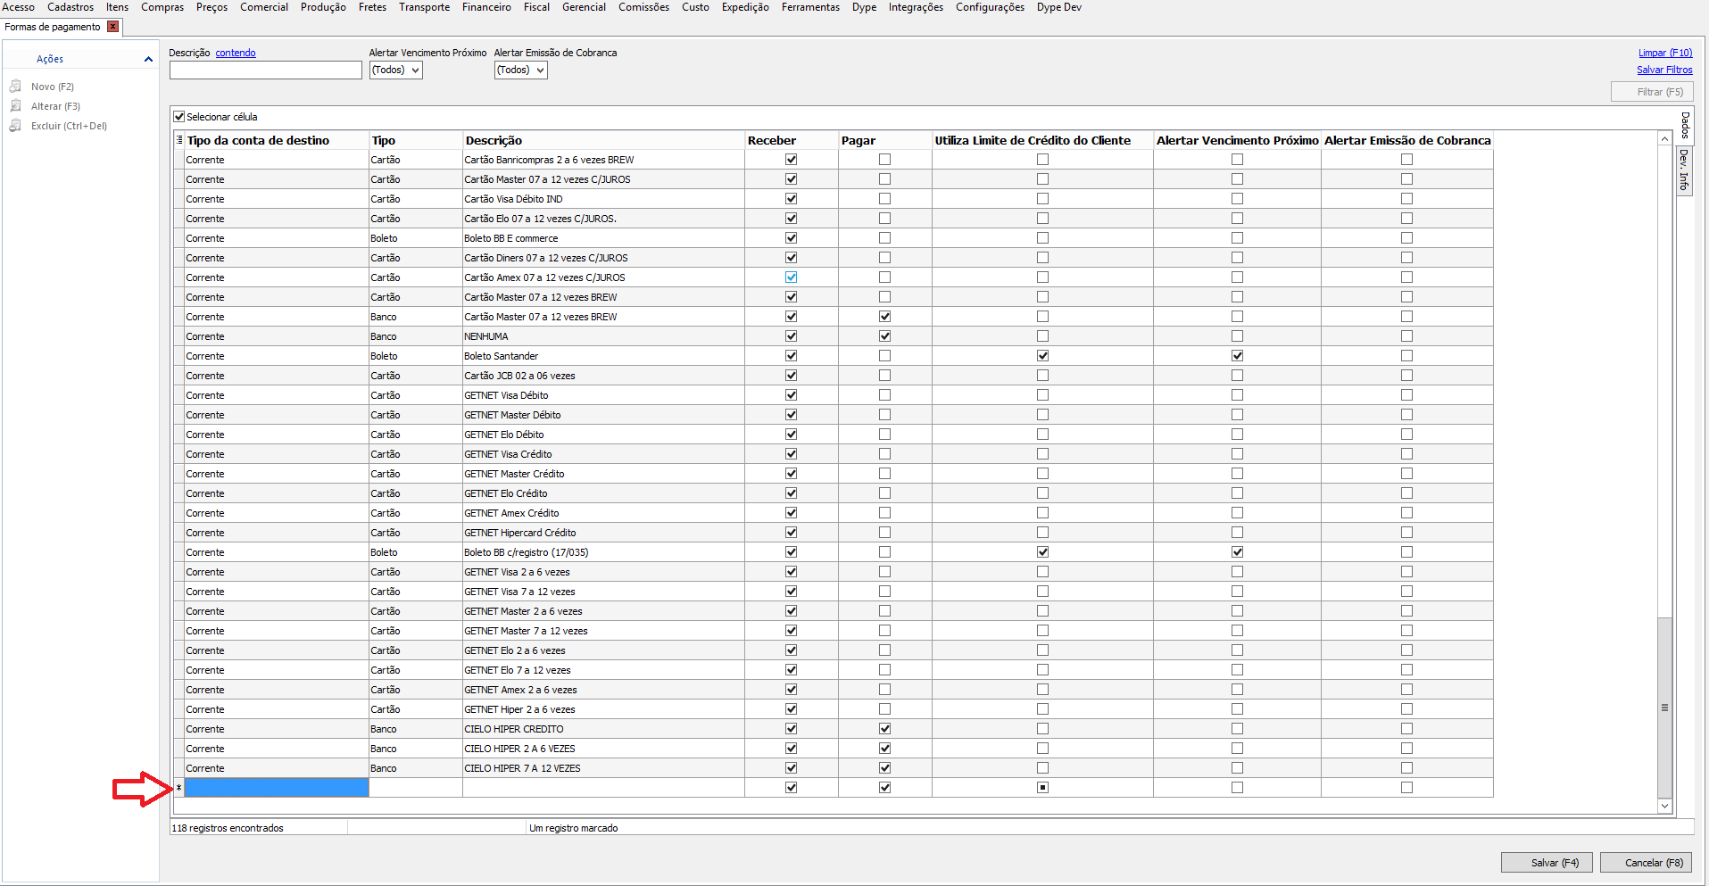Check Alertar Emissão for GETNET Visa Débito

[x=1406, y=395]
